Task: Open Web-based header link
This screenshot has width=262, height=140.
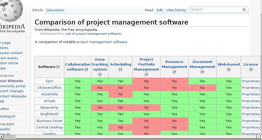Action: 229,64
